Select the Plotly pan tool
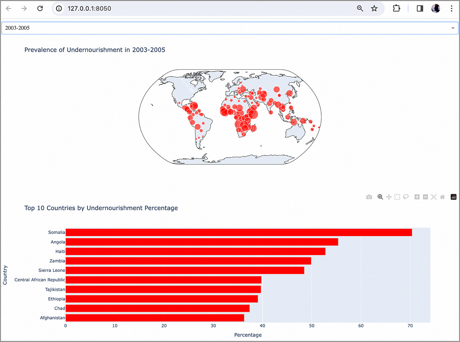Screen dimensions: 460x342 coord(389,197)
